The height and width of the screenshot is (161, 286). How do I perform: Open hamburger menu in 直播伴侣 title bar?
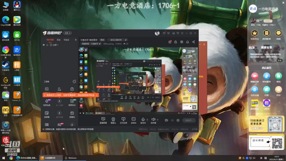click(x=182, y=33)
